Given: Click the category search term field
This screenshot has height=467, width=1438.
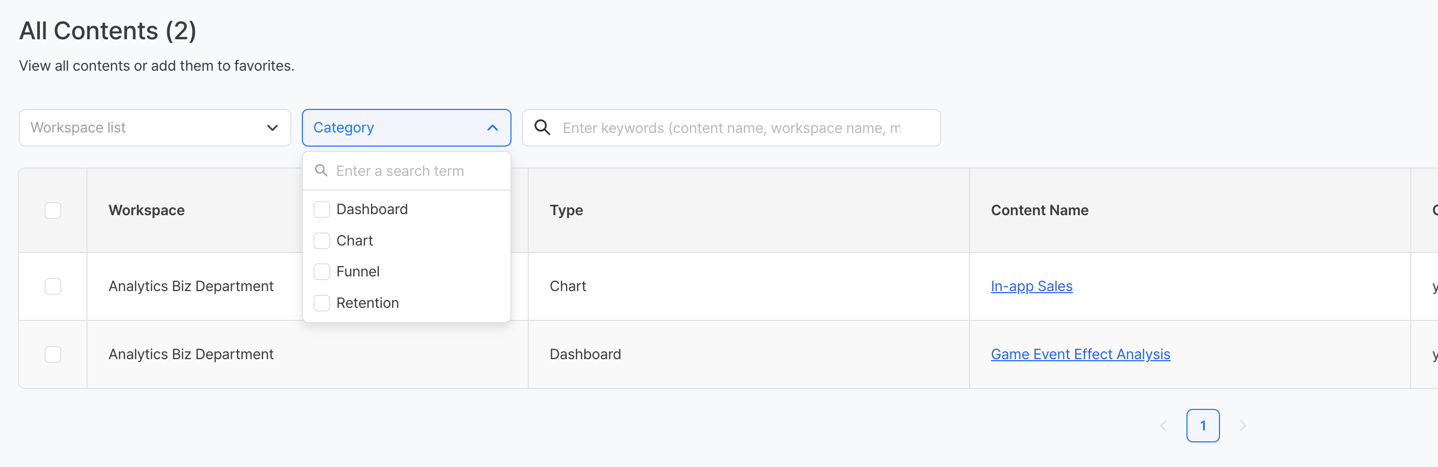Looking at the screenshot, I should (413, 171).
